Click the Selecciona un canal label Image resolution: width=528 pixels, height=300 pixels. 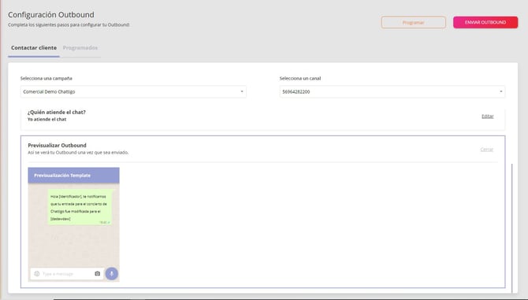pos(300,79)
